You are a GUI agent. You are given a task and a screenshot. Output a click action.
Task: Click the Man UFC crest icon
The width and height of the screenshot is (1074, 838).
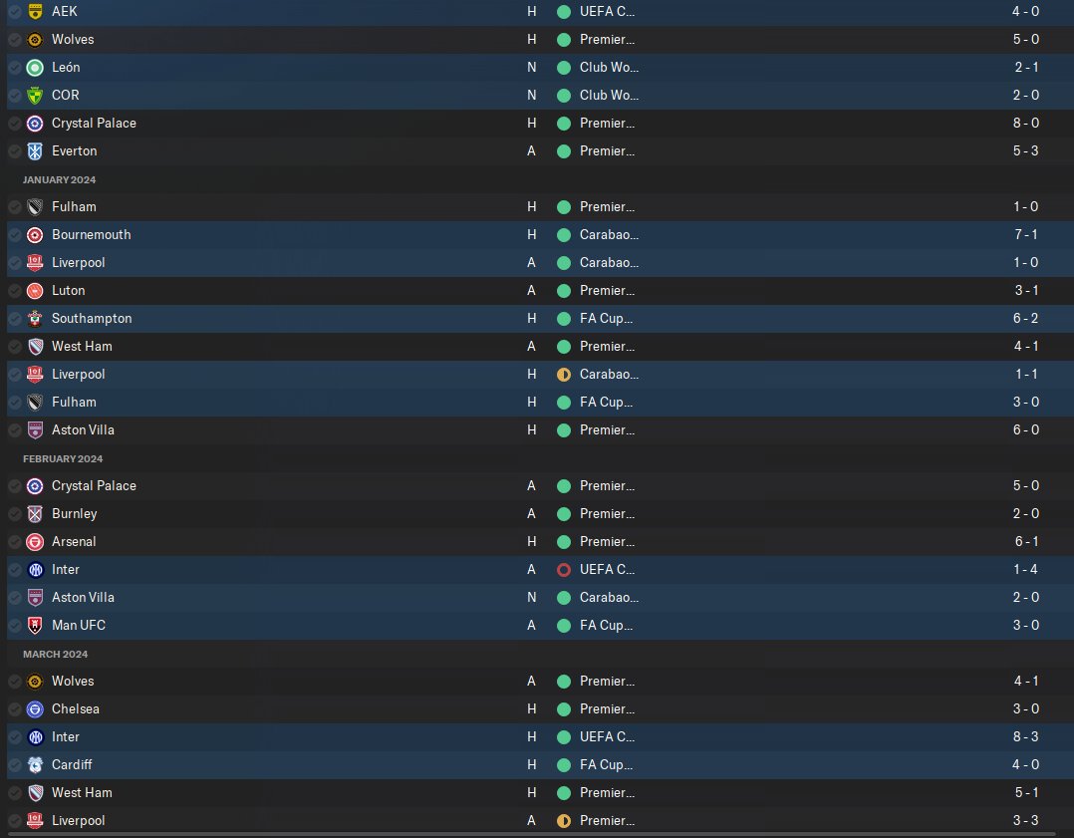click(35, 626)
